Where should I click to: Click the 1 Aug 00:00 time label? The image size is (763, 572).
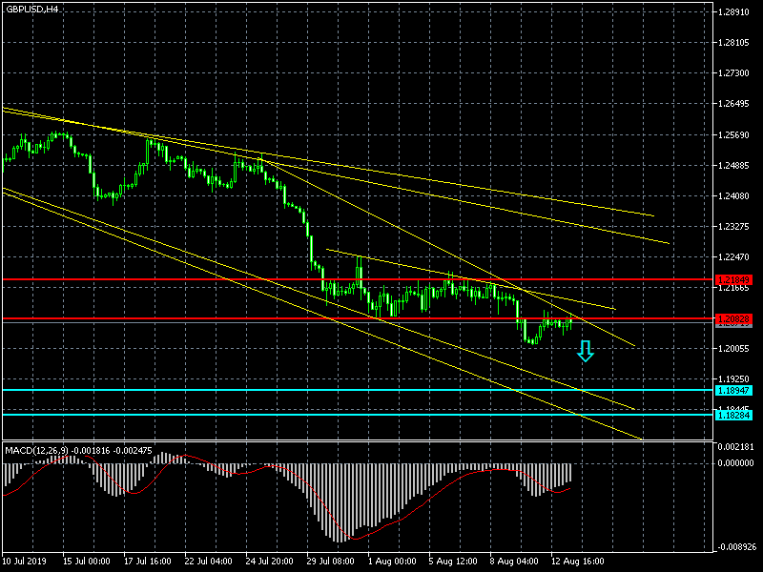point(392,561)
